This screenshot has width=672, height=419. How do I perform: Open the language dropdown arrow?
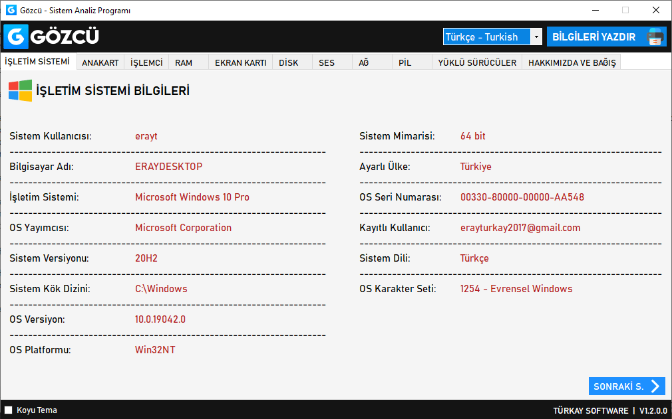(x=536, y=37)
